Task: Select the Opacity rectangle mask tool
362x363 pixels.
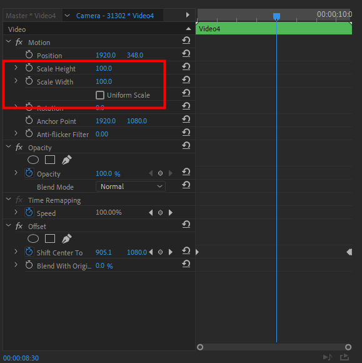Action: click(x=50, y=160)
